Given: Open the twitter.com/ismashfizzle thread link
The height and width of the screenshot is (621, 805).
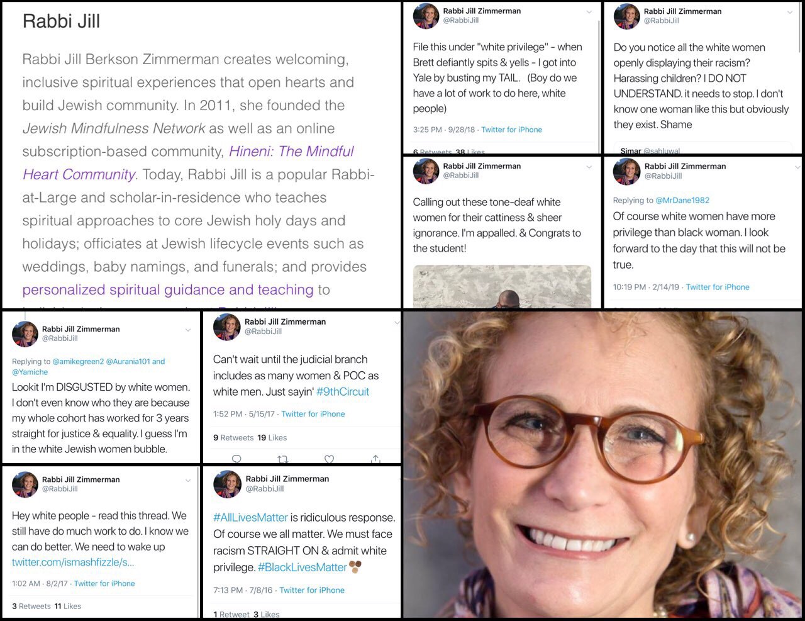Looking at the screenshot, I should [73, 562].
